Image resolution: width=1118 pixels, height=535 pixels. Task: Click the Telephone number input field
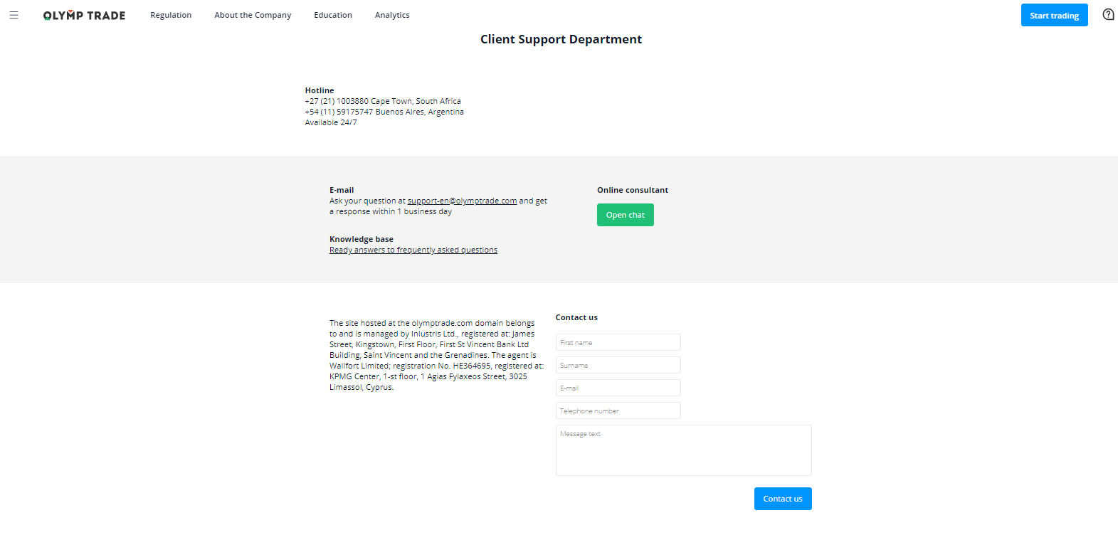coord(618,410)
